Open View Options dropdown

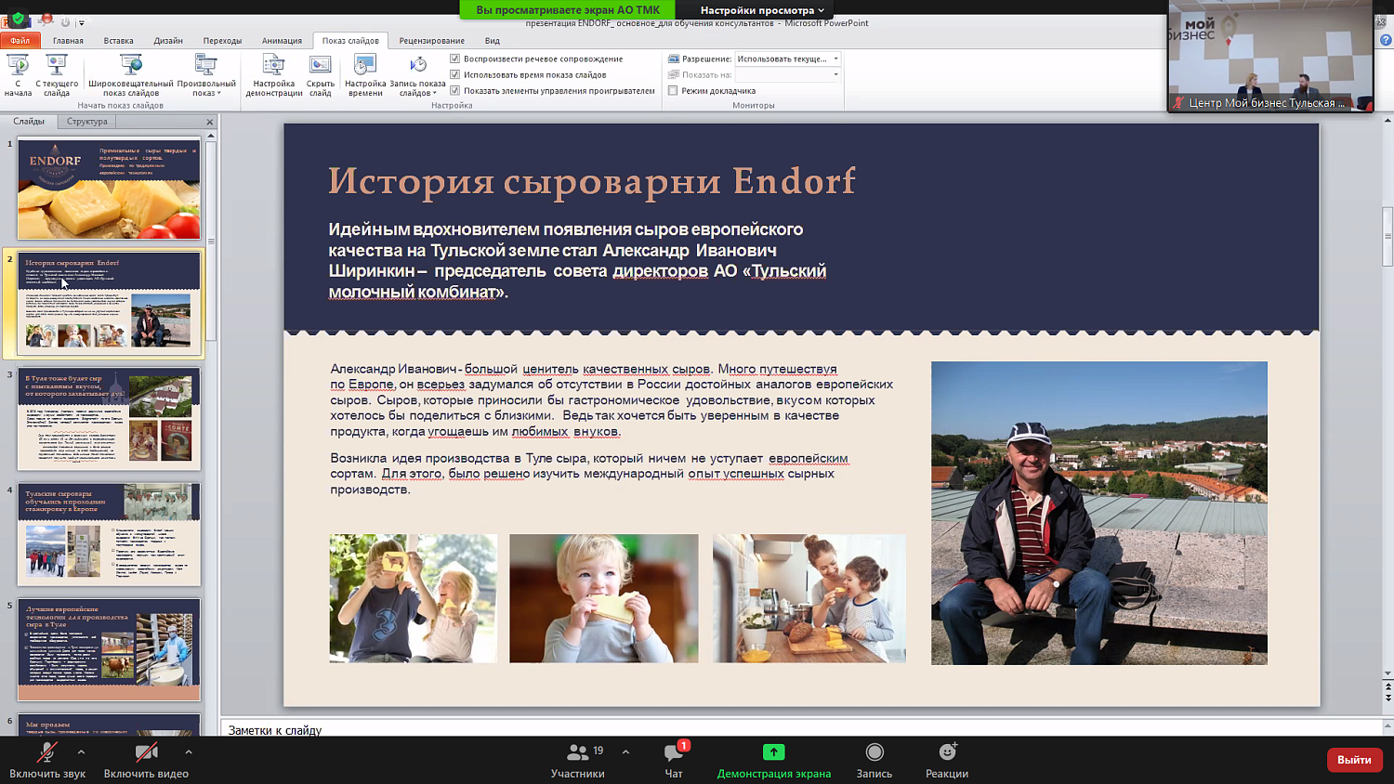coord(762,10)
